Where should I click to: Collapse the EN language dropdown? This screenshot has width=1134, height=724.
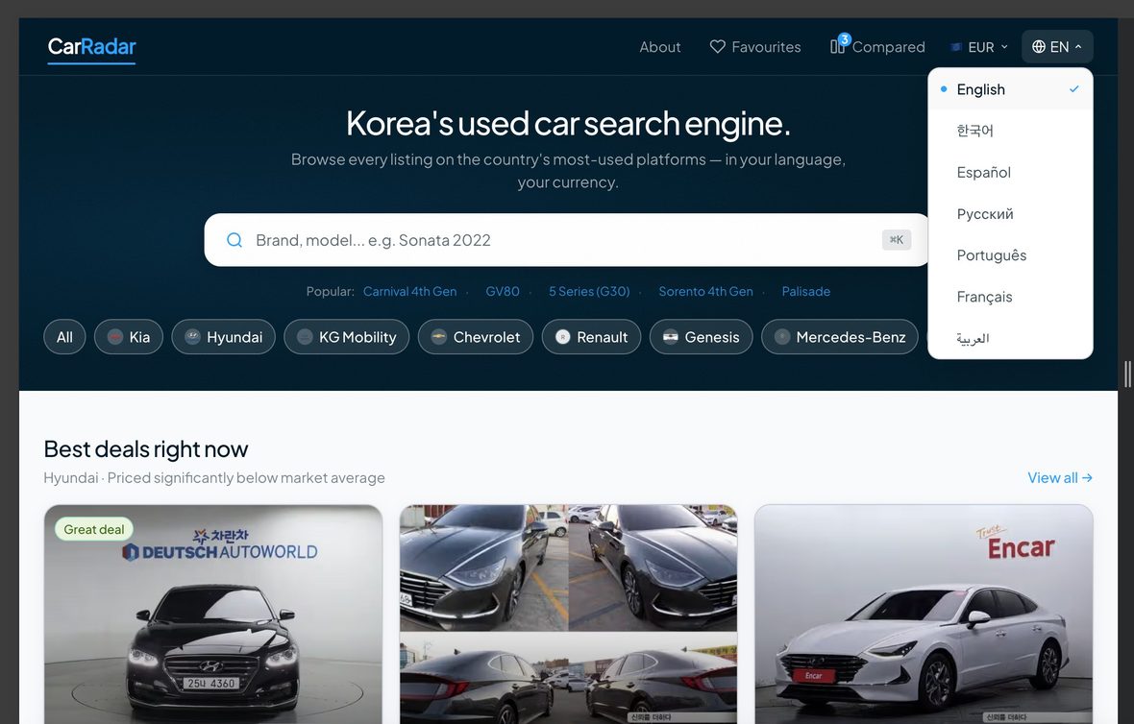(1057, 47)
